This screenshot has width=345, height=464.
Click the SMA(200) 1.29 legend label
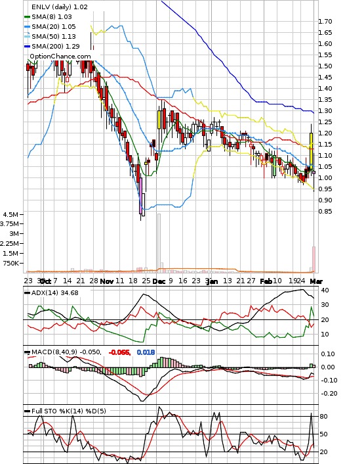(56, 46)
